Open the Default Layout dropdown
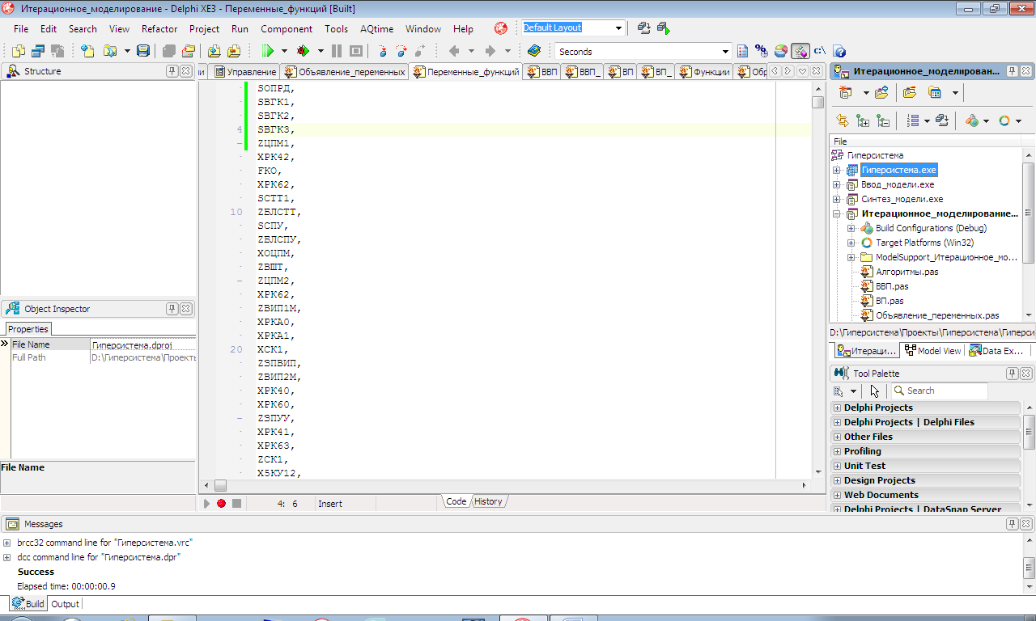The height and width of the screenshot is (621, 1036). (618, 28)
